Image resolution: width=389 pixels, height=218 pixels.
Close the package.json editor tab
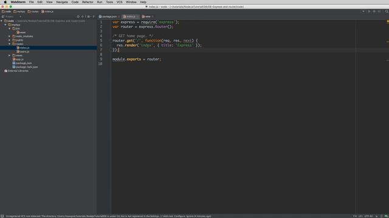tap(119, 16)
